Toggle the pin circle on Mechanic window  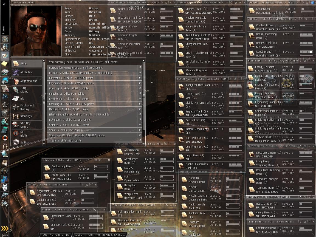coord(167,205)
